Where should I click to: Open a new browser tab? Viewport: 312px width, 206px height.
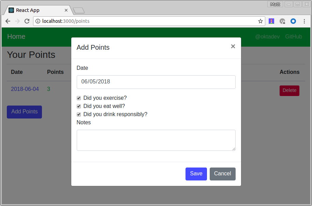(79, 11)
